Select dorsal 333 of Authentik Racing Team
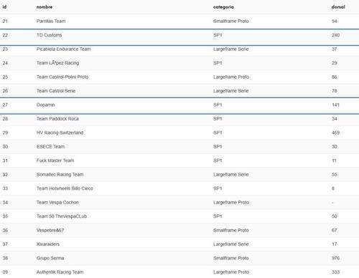 [335, 272]
